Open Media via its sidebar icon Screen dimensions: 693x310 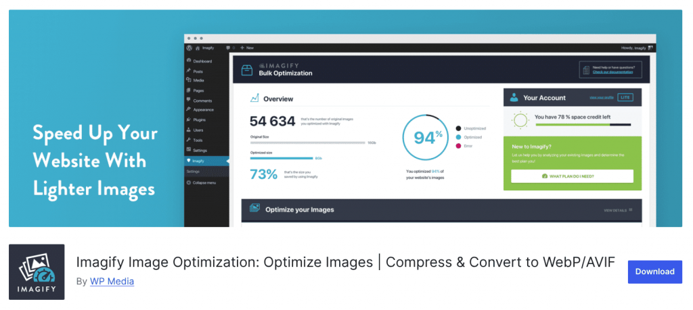pyautogui.click(x=189, y=80)
